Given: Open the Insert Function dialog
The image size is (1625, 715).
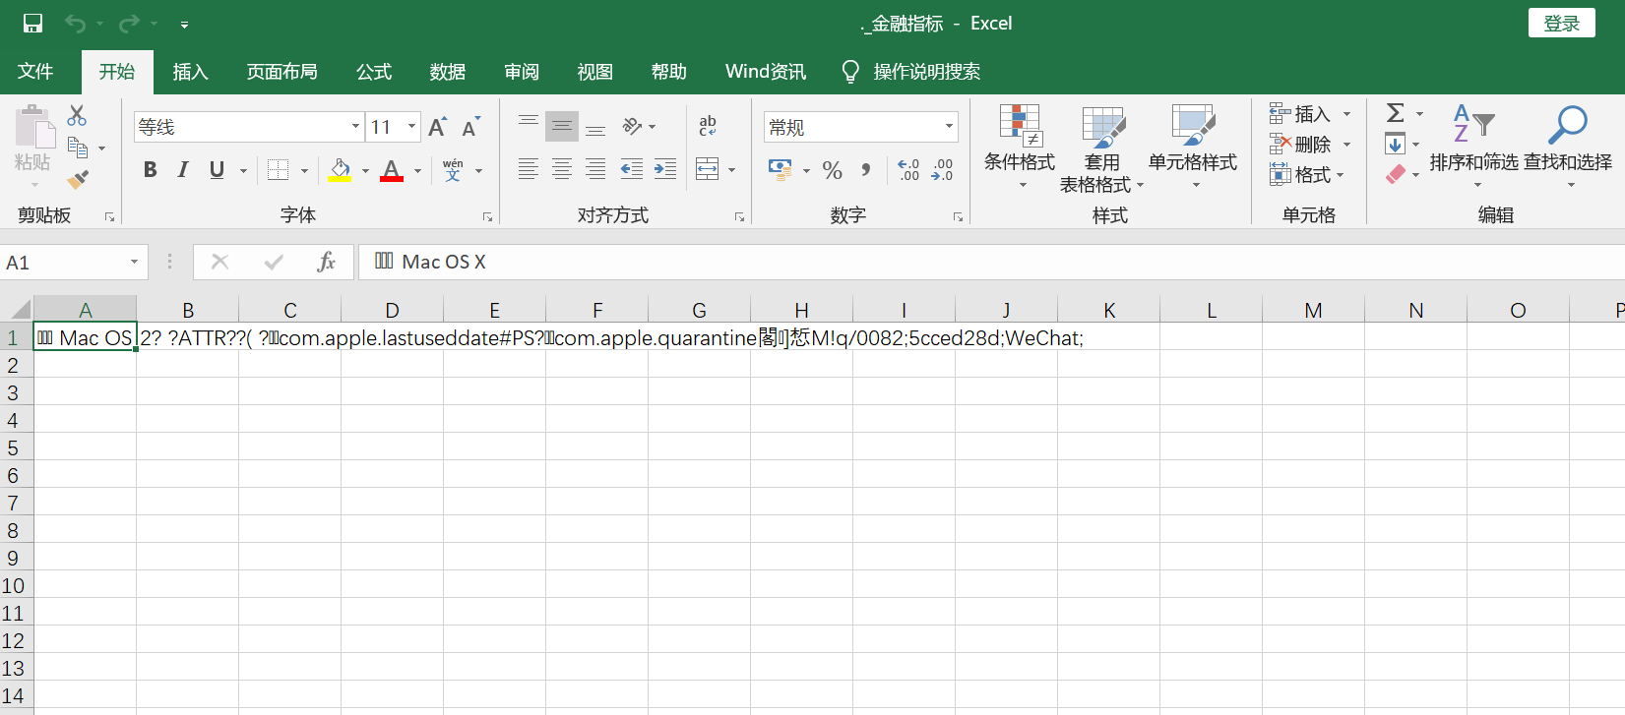Looking at the screenshot, I should [327, 262].
